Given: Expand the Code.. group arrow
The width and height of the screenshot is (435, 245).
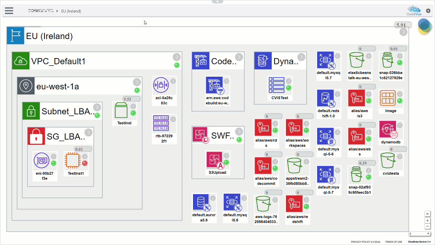Looking at the screenshot, I should point(239,57).
